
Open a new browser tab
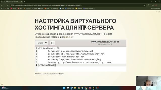coord(24,2)
